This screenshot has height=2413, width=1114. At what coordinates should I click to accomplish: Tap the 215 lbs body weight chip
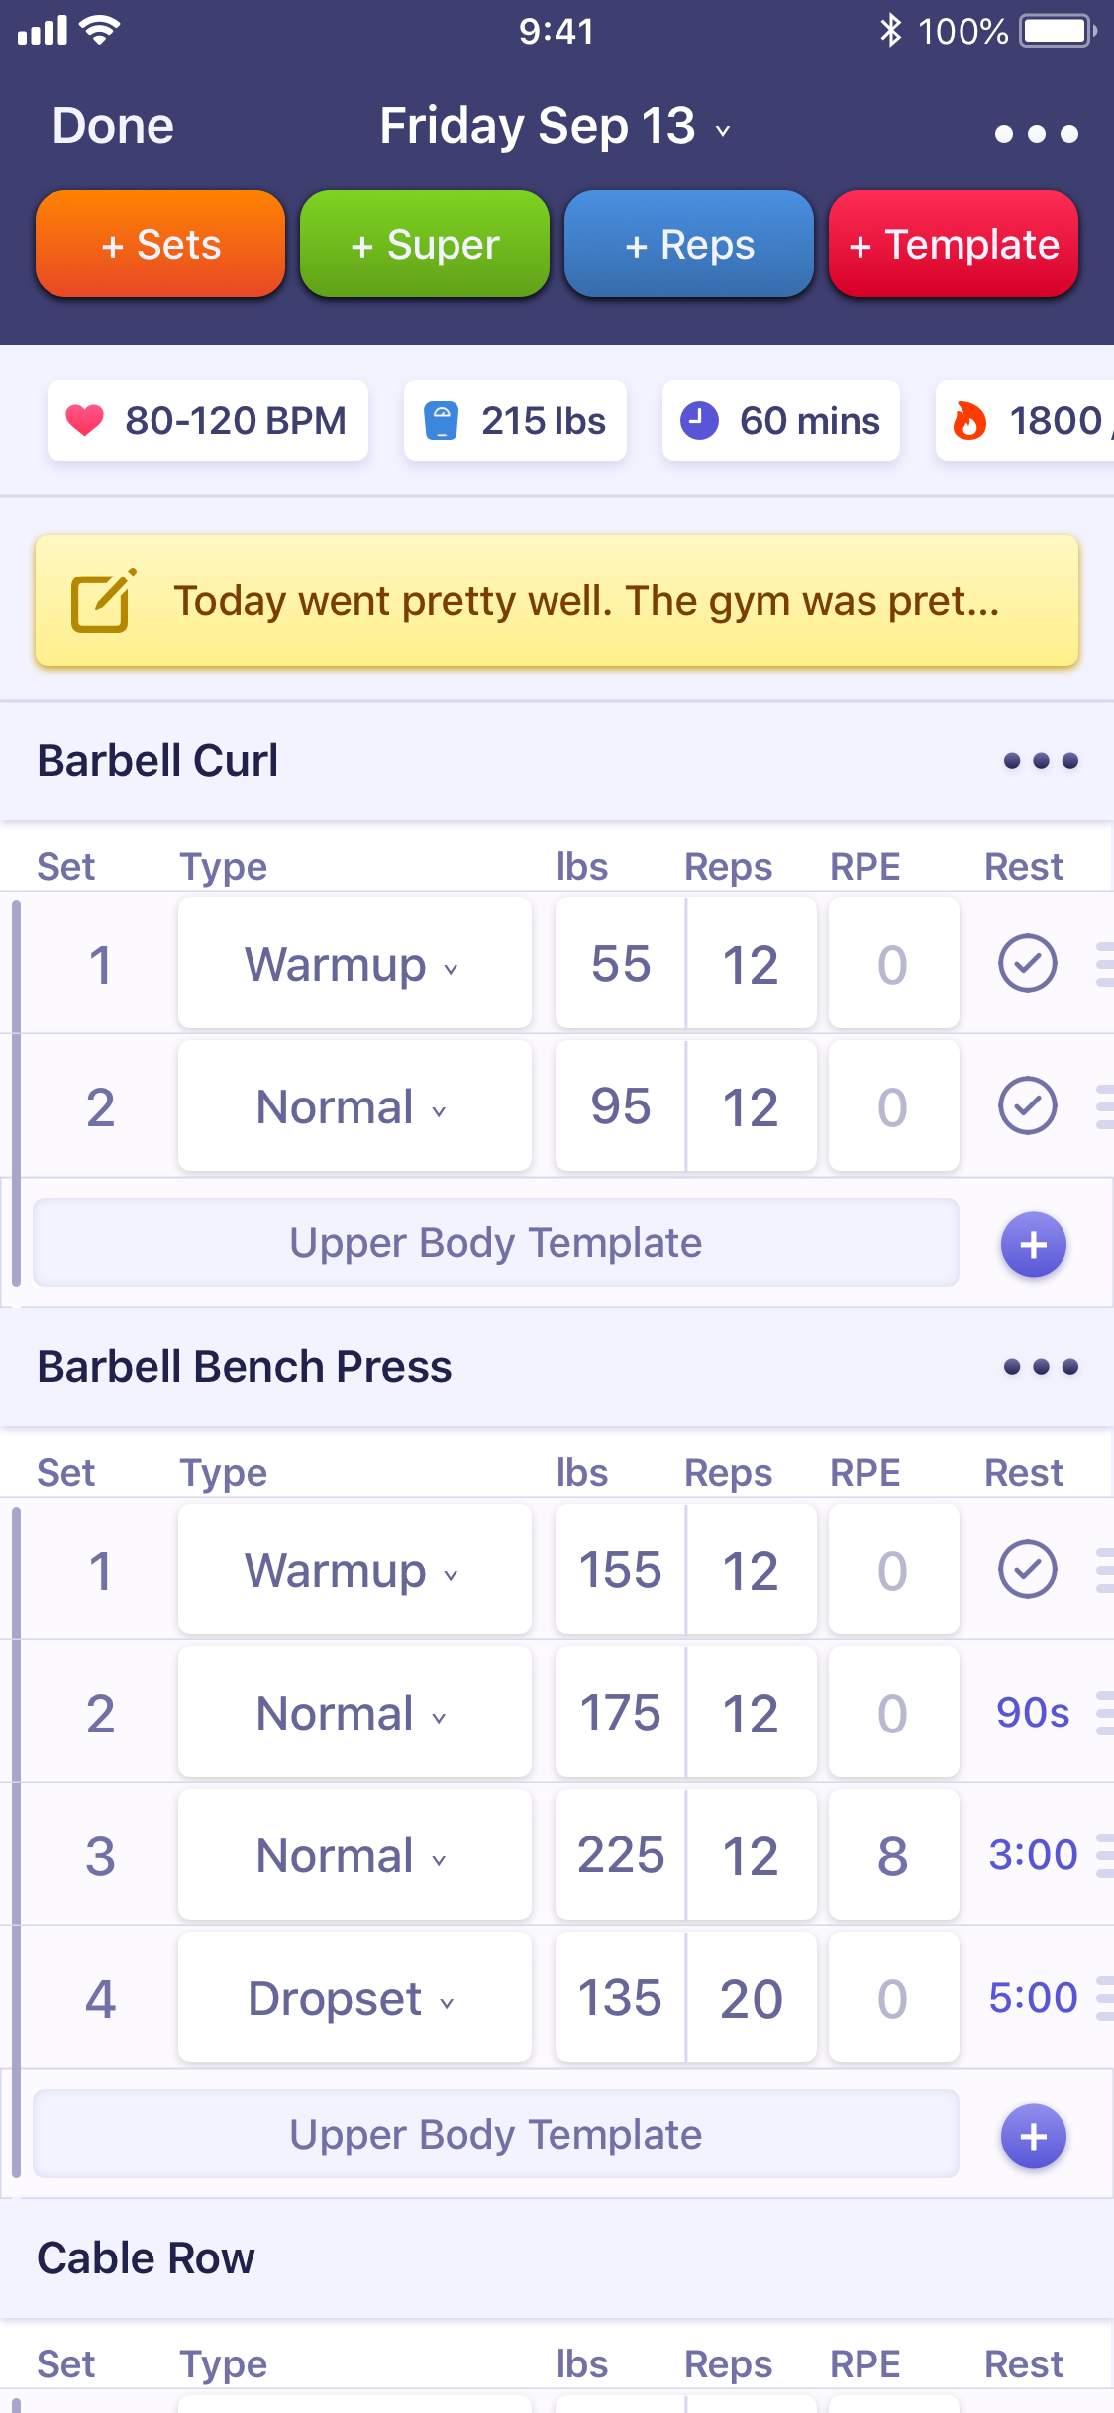(x=515, y=421)
